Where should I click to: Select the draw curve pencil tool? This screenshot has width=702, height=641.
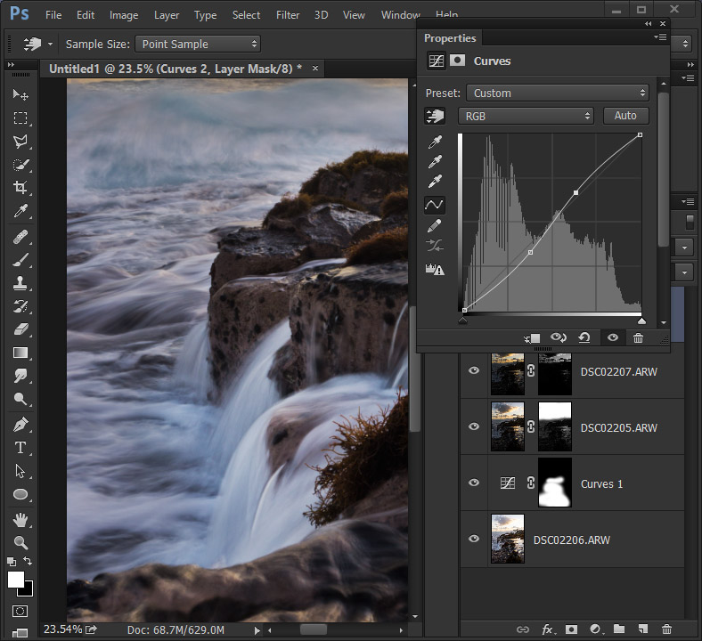pyautogui.click(x=435, y=227)
